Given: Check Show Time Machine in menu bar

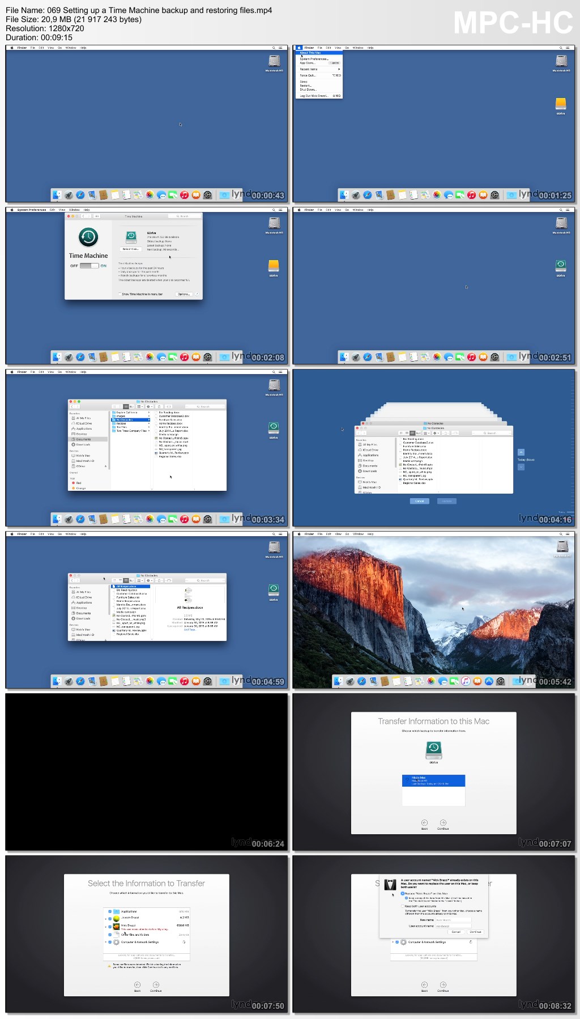Looking at the screenshot, I should (x=120, y=294).
